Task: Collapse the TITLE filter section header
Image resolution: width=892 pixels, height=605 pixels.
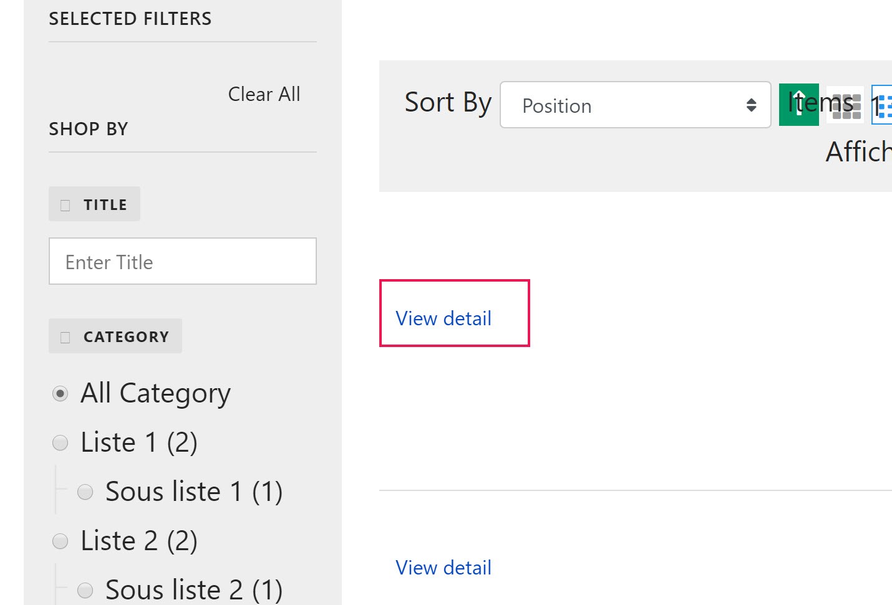Action: click(x=105, y=204)
